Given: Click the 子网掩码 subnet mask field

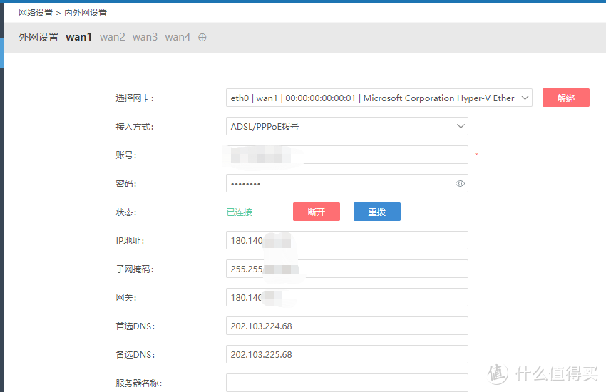Looking at the screenshot, I should pos(347,269).
